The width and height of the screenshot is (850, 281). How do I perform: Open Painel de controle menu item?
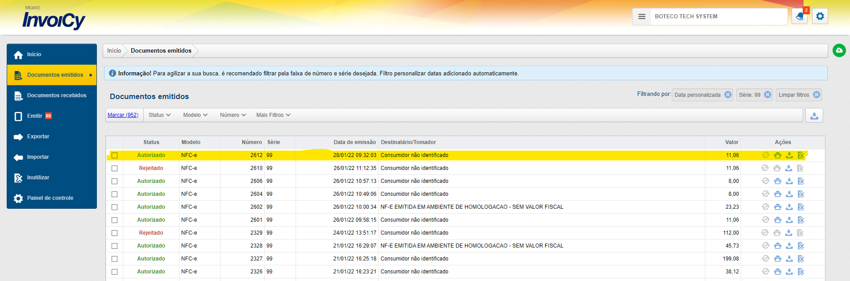coord(50,198)
